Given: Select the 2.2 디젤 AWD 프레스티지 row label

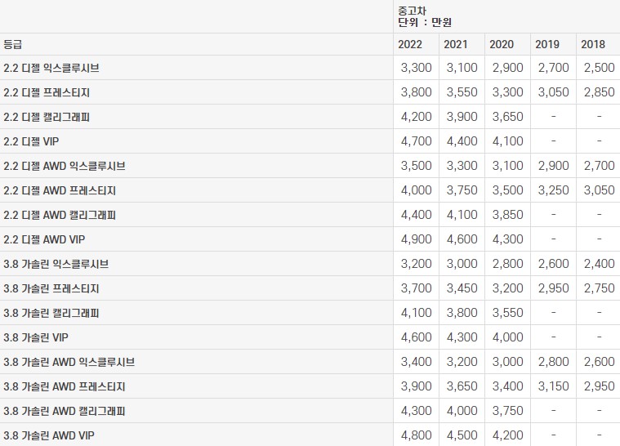Looking at the screenshot, I should click(60, 190).
